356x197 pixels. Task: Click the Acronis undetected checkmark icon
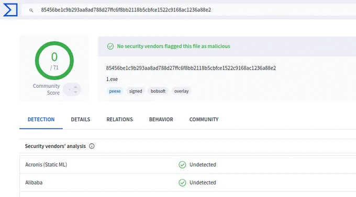pos(182,165)
